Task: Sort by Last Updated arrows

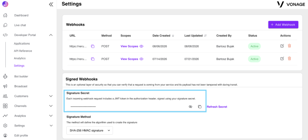Action: 205,36
